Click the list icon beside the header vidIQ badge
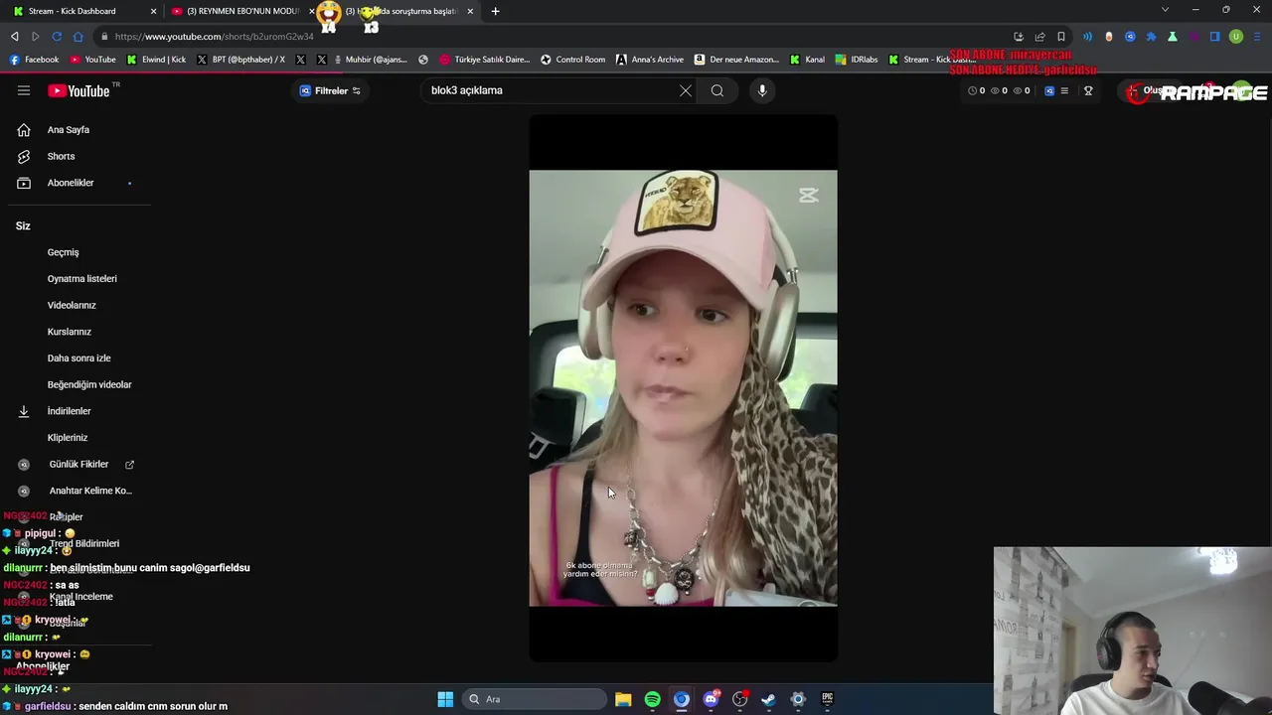1272x715 pixels. (x=1064, y=90)
